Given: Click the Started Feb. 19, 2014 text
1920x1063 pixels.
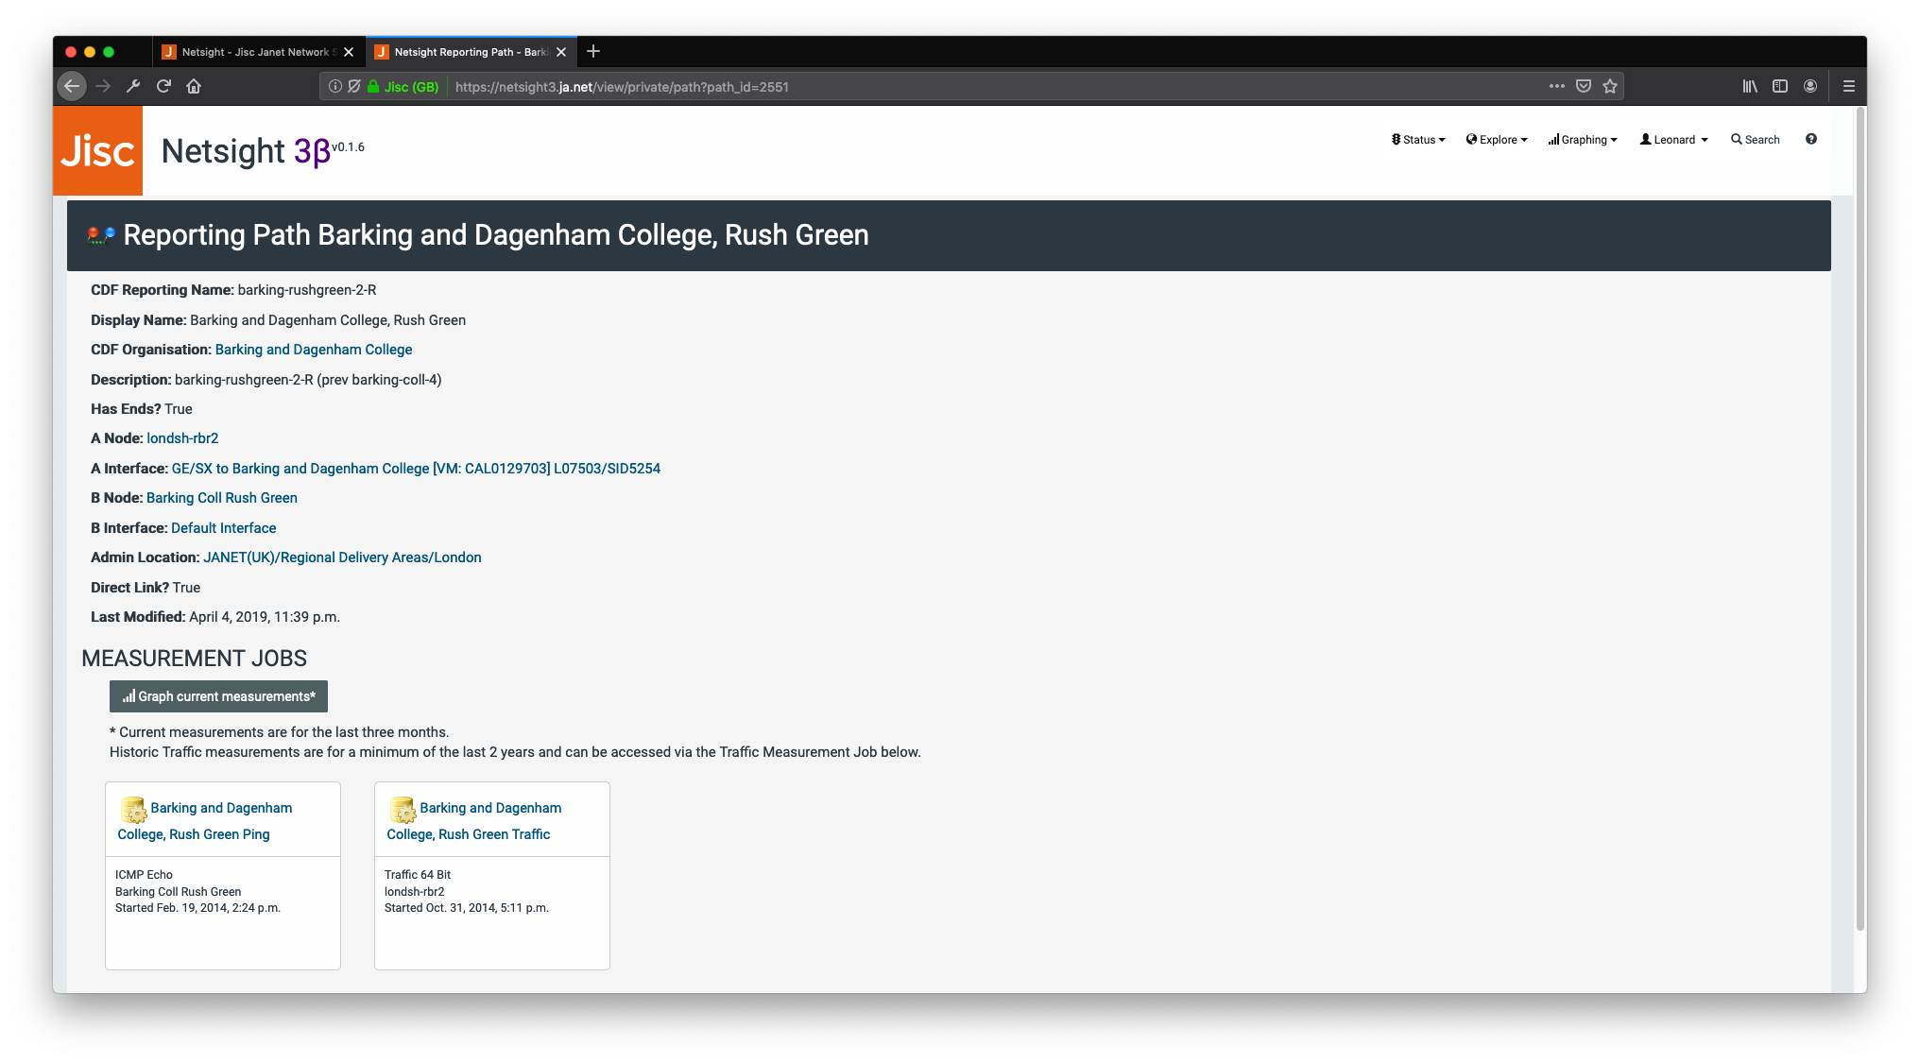Looking at the screenshot, I should [198, 908].
